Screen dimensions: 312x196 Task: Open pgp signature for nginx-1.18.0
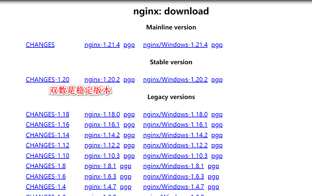pyautogui.click(x=129, y=115)
